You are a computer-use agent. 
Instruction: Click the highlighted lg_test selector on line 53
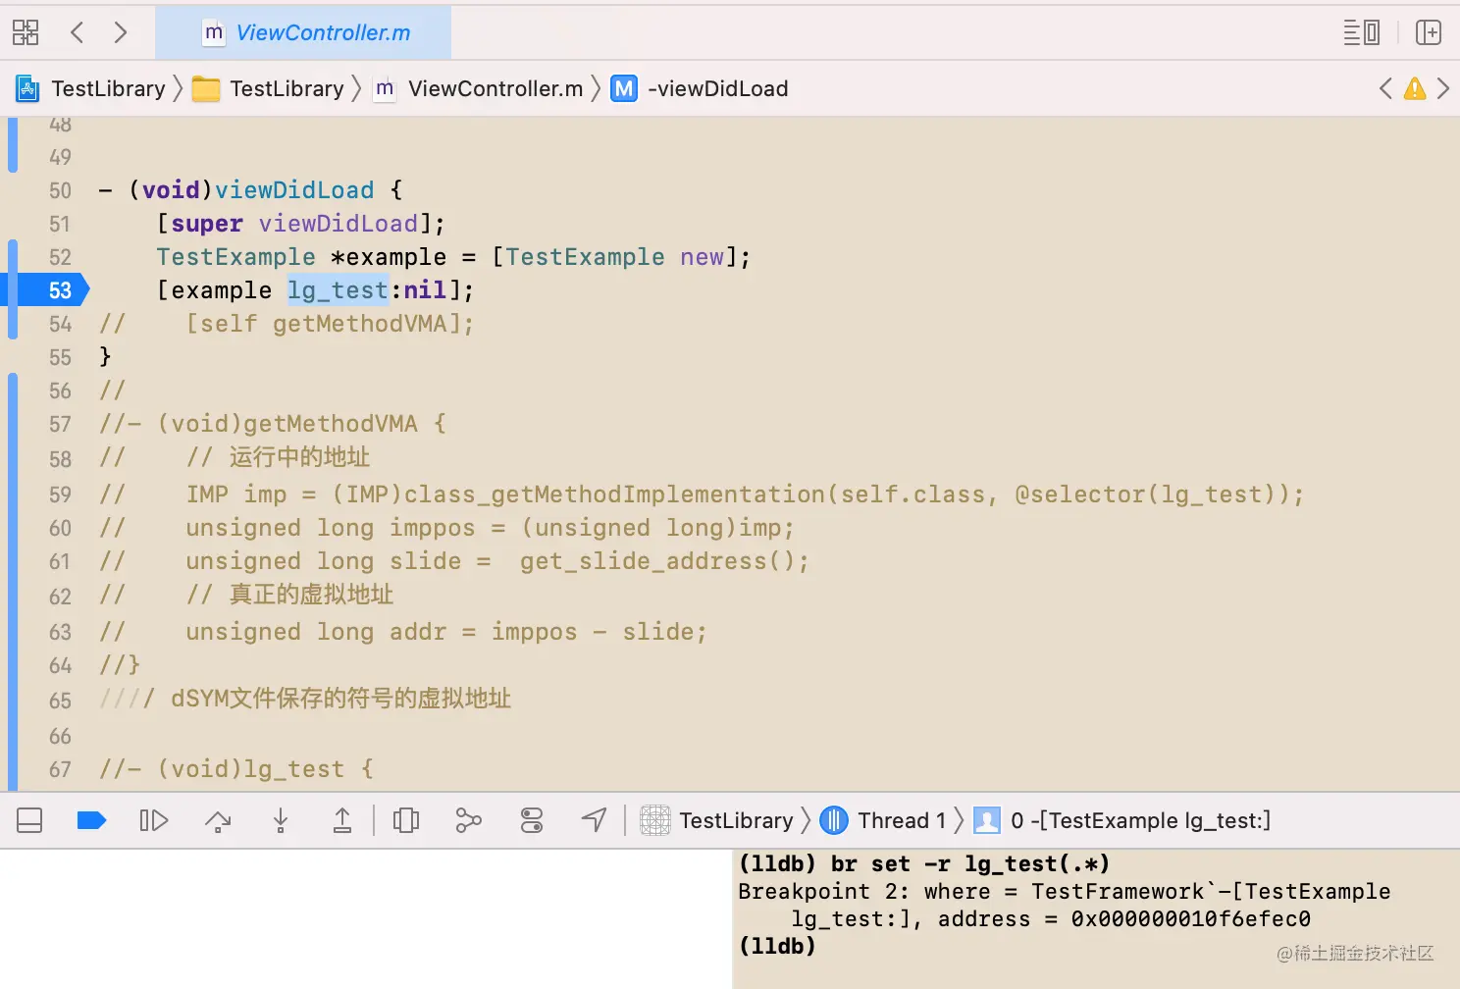click(x=338, y=290)
